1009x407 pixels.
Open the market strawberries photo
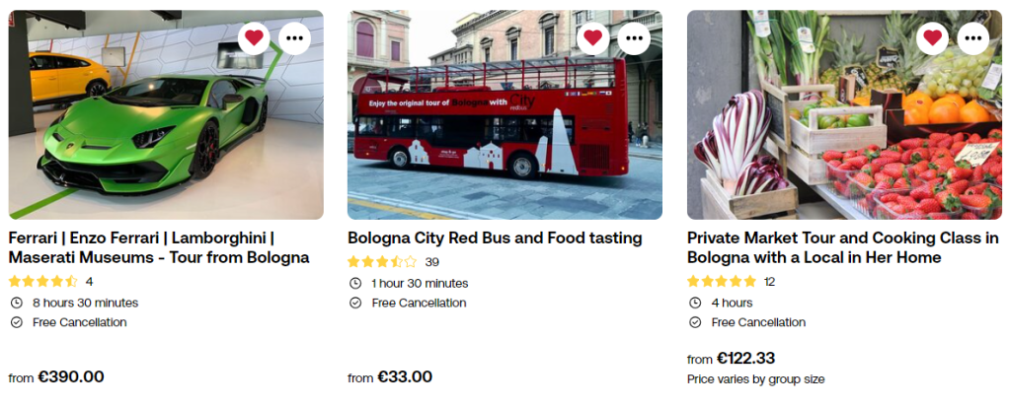pyautogui.click(x=844, y=128)
